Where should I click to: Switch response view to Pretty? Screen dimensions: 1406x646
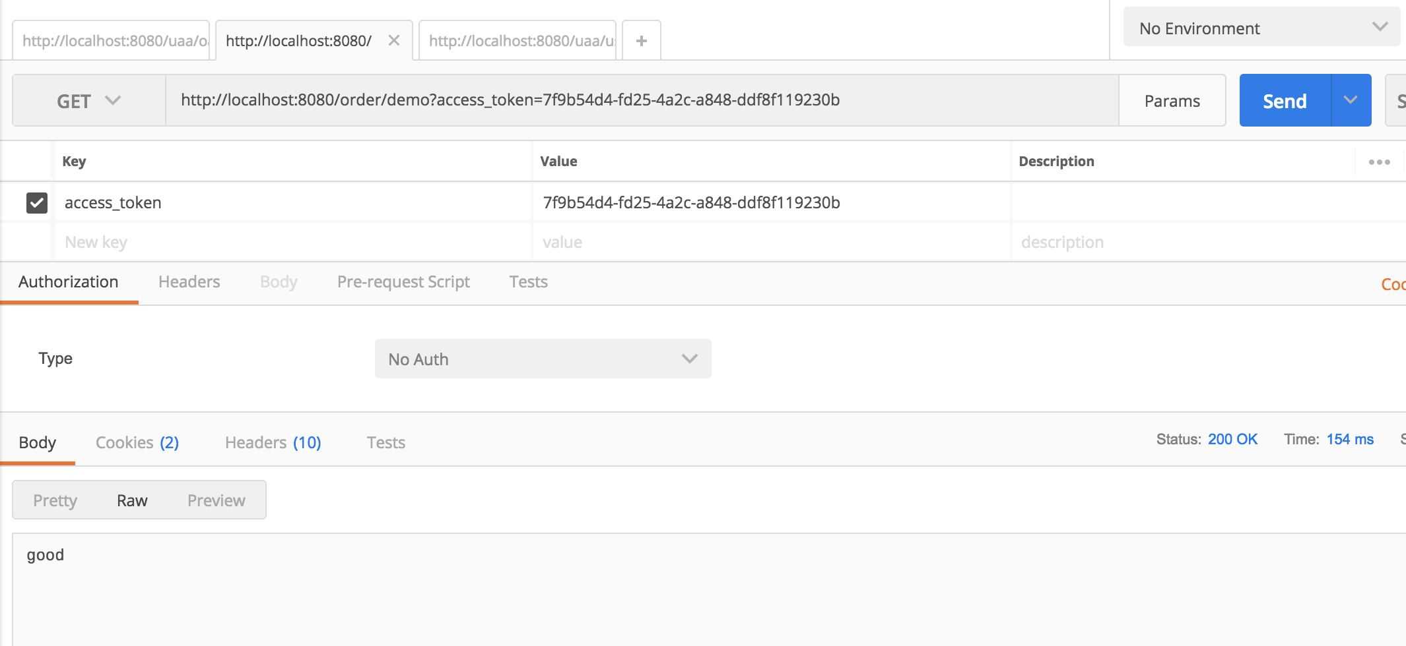click(x=55, y=500)
